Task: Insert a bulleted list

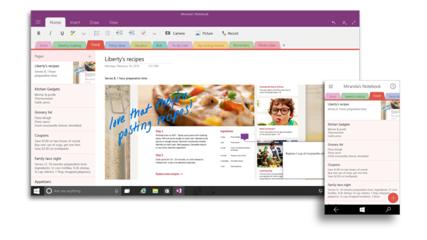Action: point(97,33)
